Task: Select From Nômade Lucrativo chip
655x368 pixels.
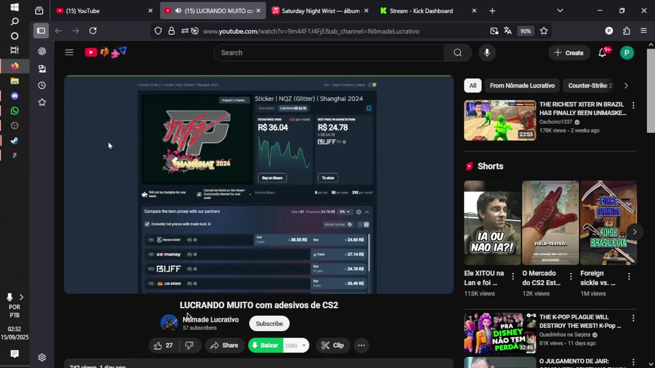Action: click(522, 85)
